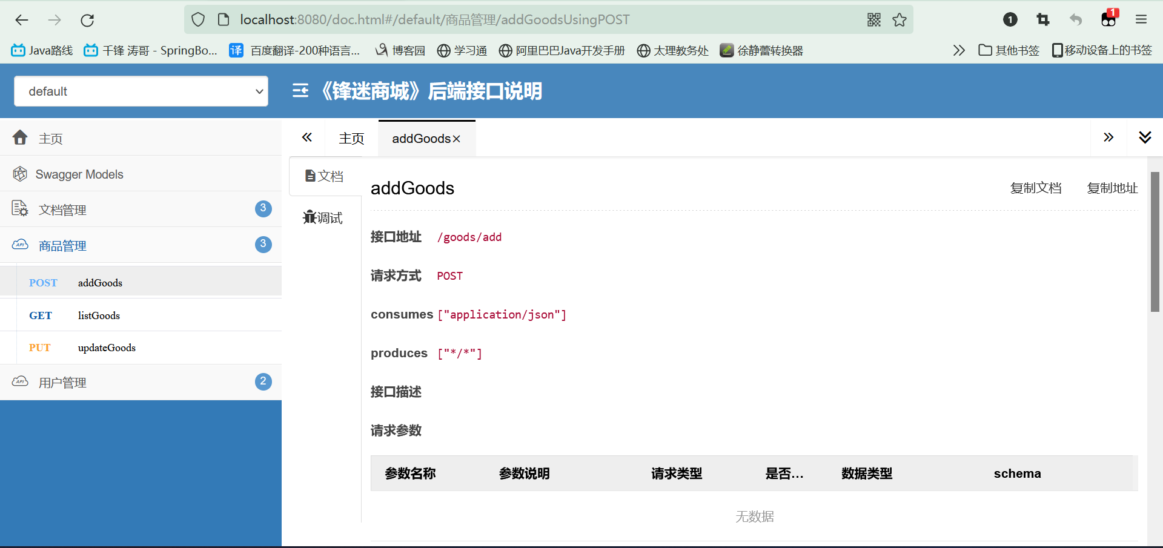Select the PUT updateGoods endpoint

click(141, 348)
